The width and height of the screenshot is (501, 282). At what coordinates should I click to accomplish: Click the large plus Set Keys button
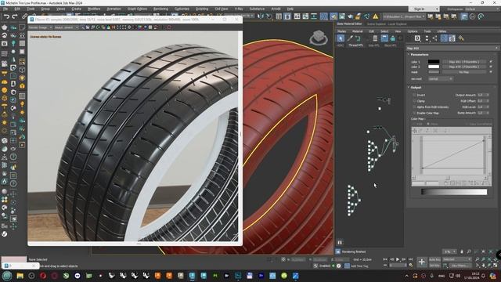click(x=421, y=262)
